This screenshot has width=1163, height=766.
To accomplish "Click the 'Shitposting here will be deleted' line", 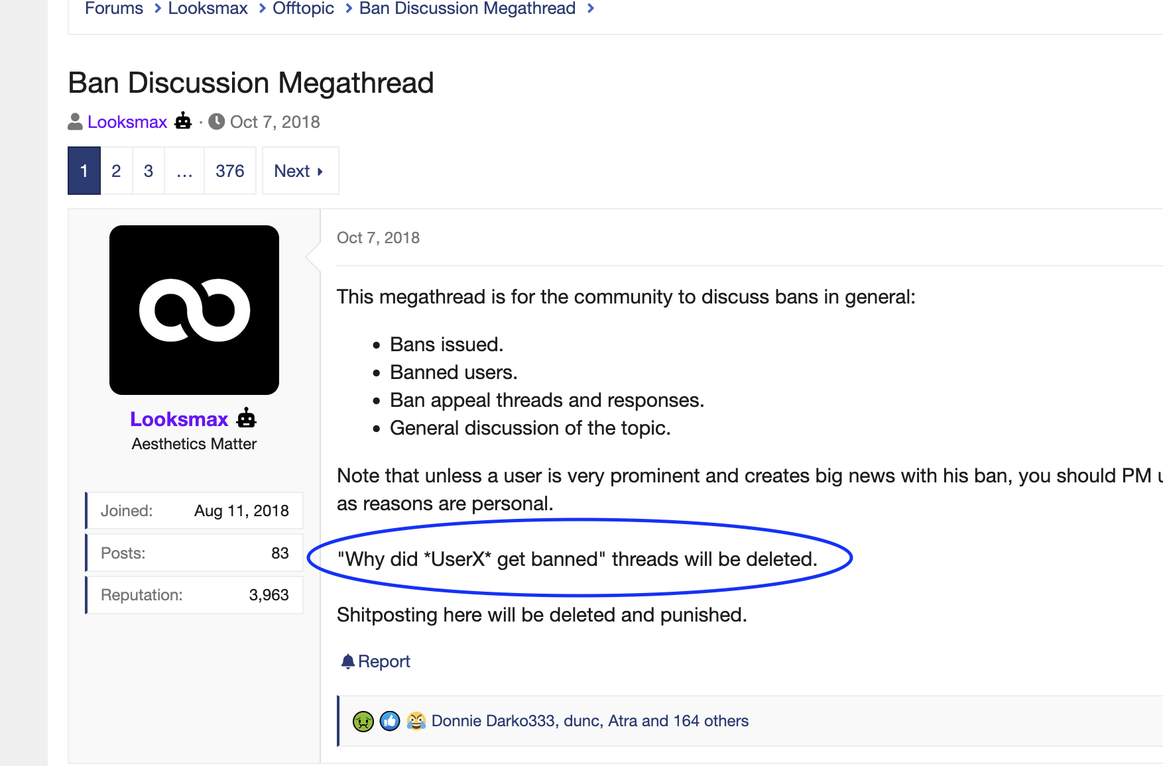I will (542, 615).
